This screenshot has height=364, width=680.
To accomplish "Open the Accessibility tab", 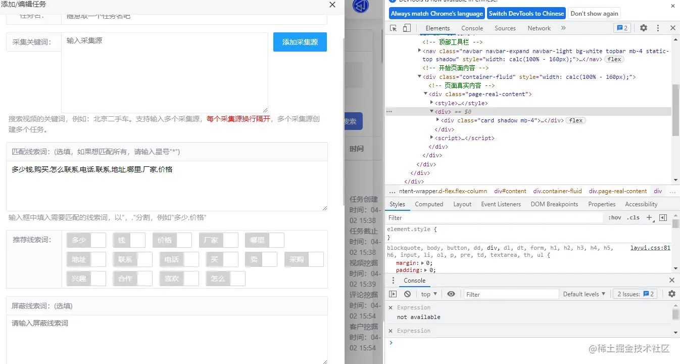I will [641, 204].
